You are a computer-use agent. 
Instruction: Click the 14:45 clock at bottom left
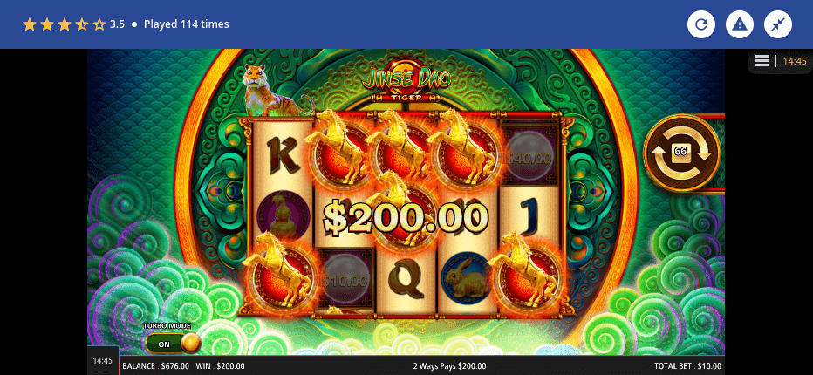103,360
